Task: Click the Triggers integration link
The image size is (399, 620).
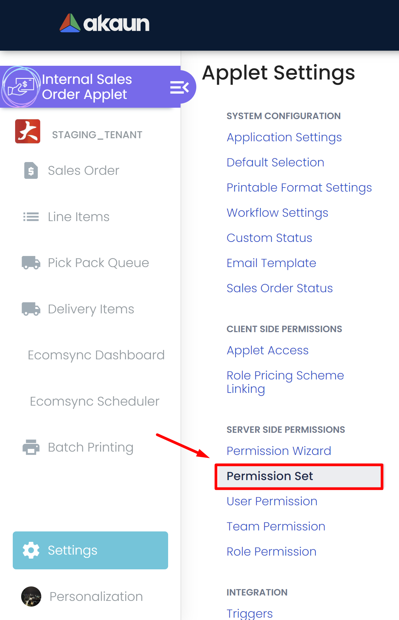Action: [249, 613]
